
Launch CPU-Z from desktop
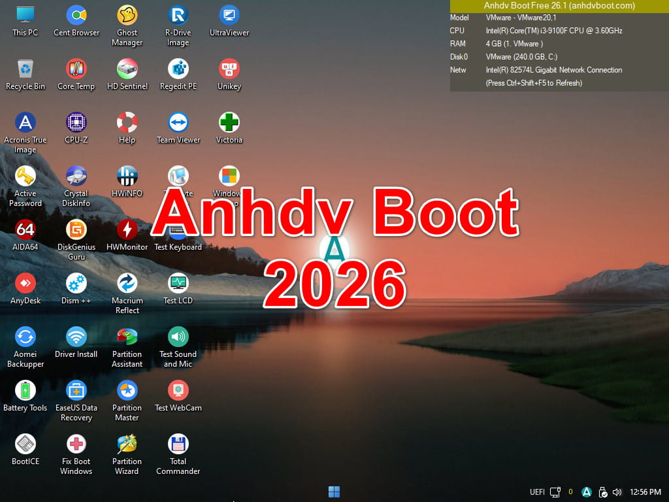(76, 128)
